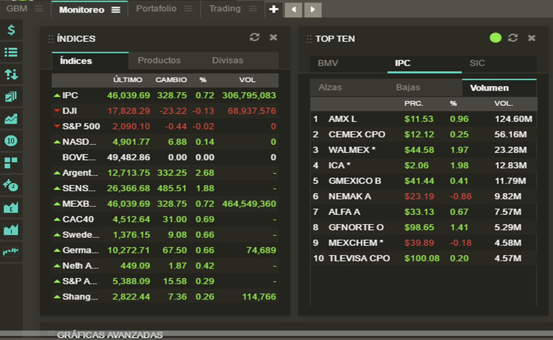This screenshot has height=340, width=553.
Task: Open the Monitoreo tab hamburger menu
Action: [x=116, y=10]
